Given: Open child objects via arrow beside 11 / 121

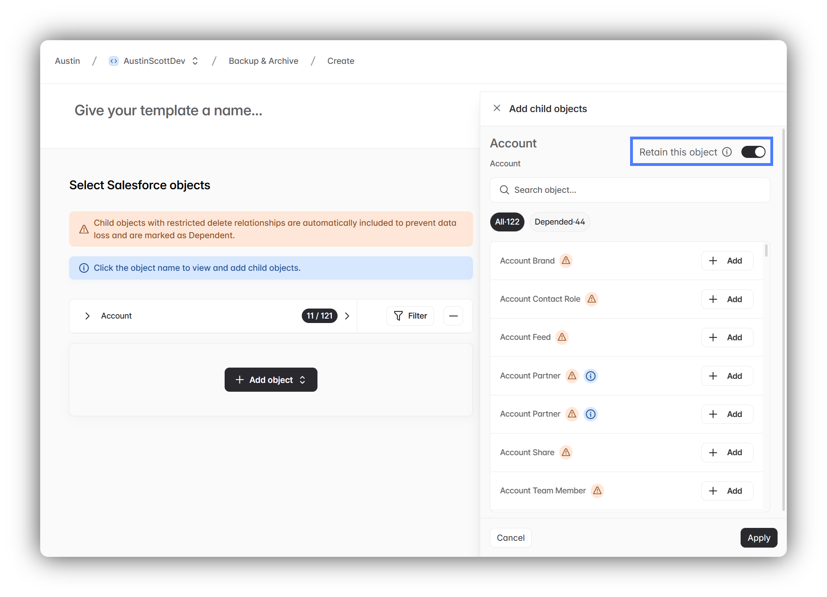Looking at the screenshot, I should [347, 316].
